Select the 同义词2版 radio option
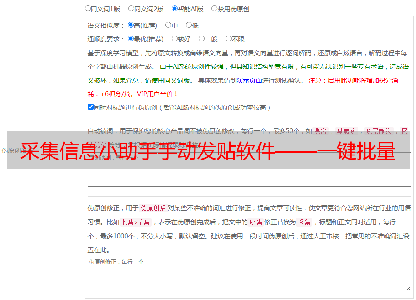This screenshot has height=300, width=416. coord(131,9)
